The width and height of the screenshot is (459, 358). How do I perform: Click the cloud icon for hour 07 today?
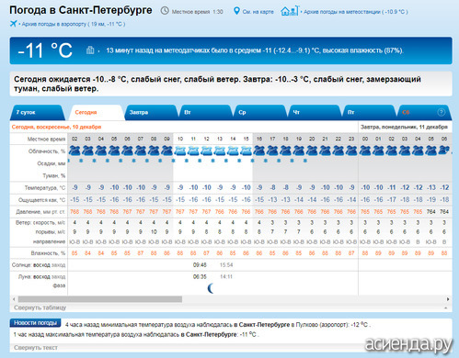pos(141,151)
